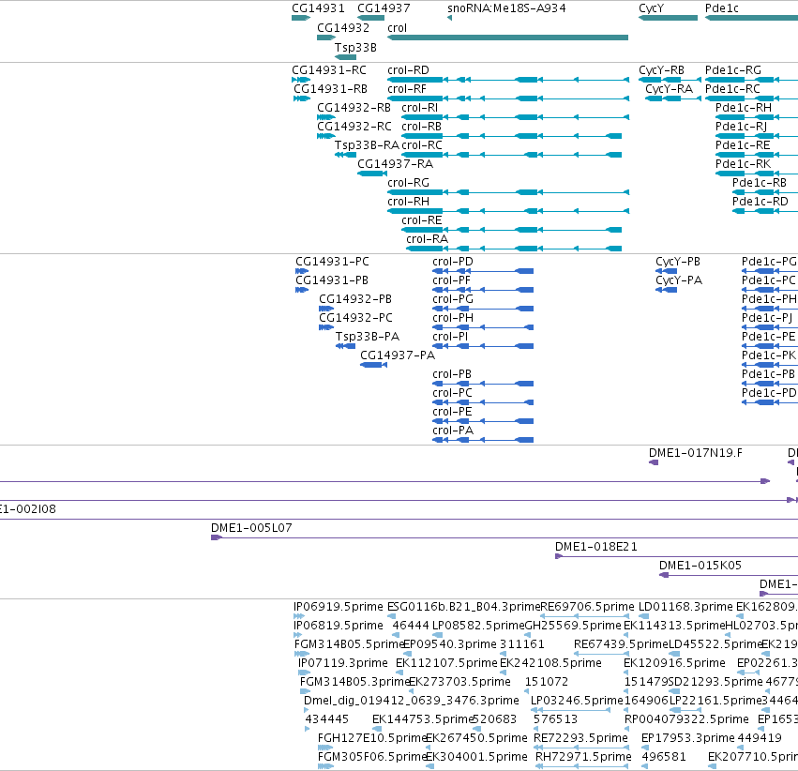Click the Tsp33B-PA protein label
This screenshot has height=771, width=798.
(368, 337)
